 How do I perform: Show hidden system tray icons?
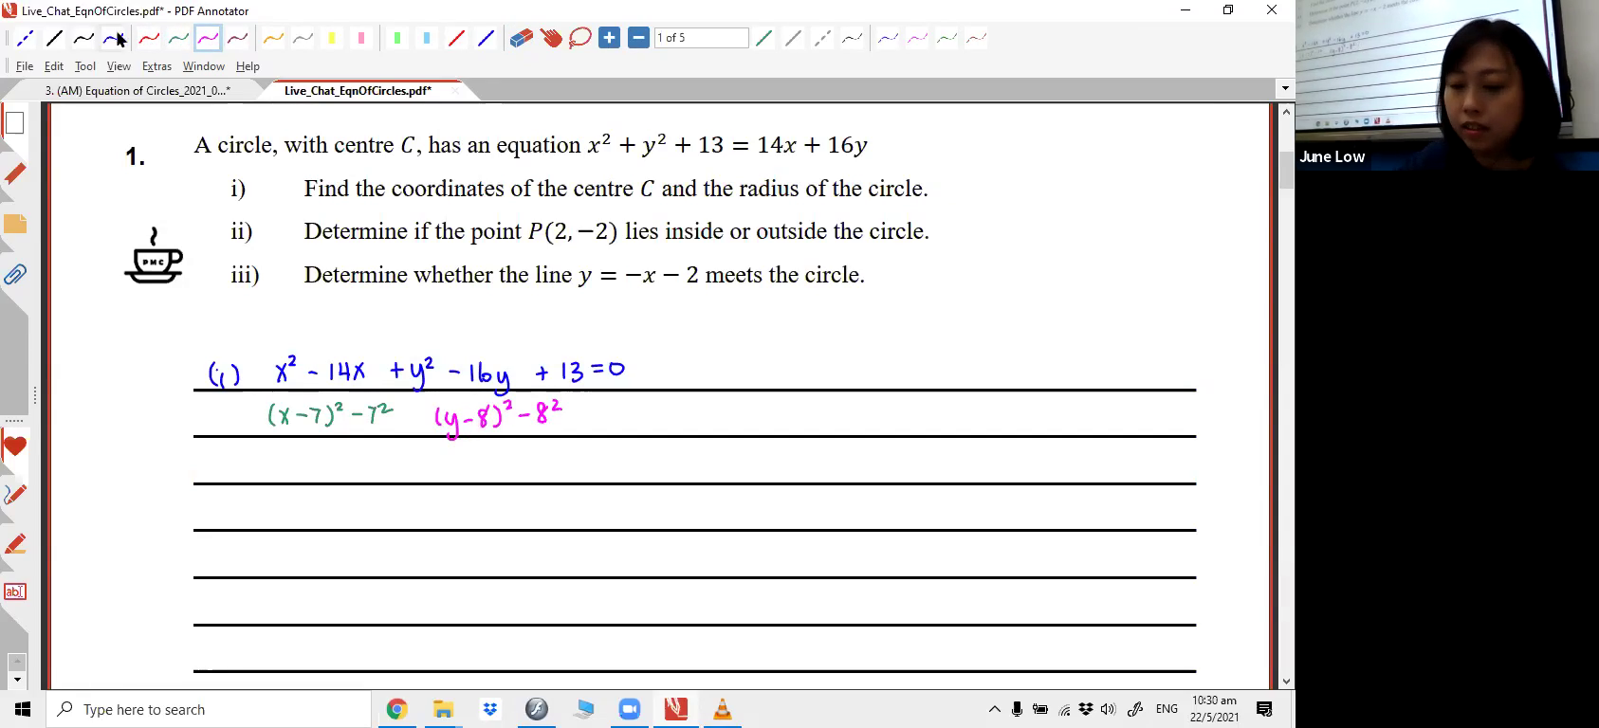pyautogui.click(x=994, y=709)
